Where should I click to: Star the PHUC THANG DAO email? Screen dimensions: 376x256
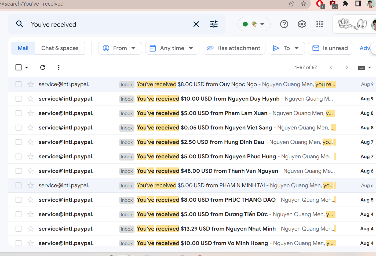pyautogui.click(x=31, y=200)
